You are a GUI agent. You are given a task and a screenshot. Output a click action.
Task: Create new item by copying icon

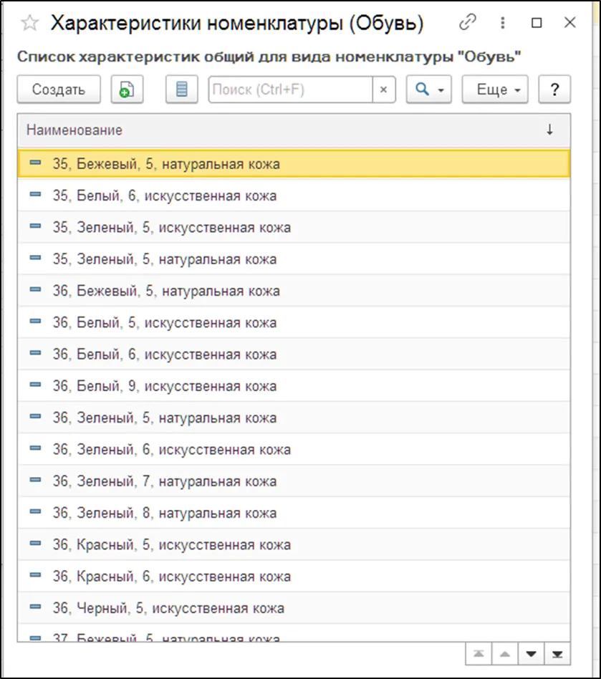(x=127, y=90)
